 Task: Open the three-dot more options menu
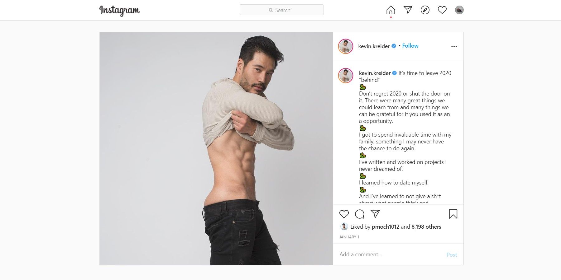point(454,46)
